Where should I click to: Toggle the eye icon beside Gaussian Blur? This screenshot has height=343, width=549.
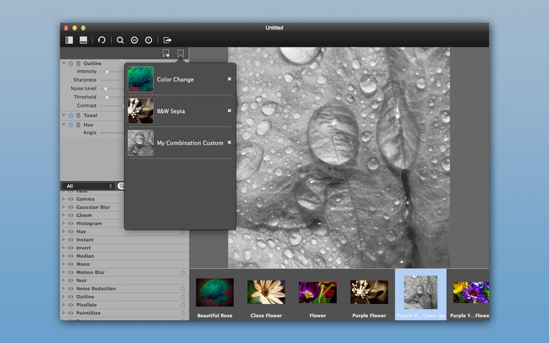pos(70,207)
